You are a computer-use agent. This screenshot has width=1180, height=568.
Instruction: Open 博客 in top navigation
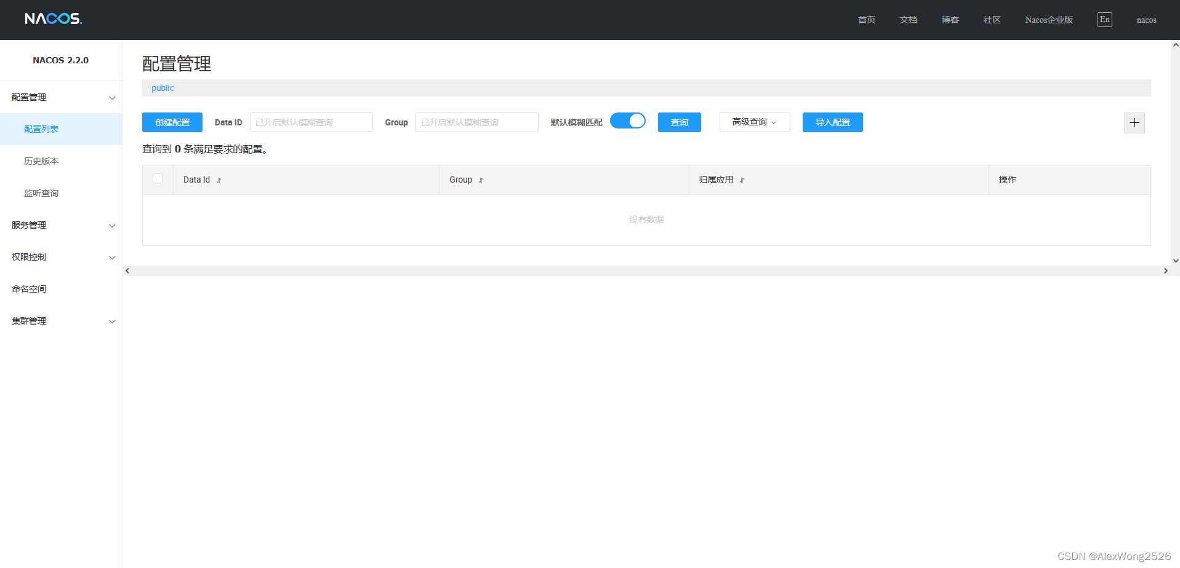[950, 20]
